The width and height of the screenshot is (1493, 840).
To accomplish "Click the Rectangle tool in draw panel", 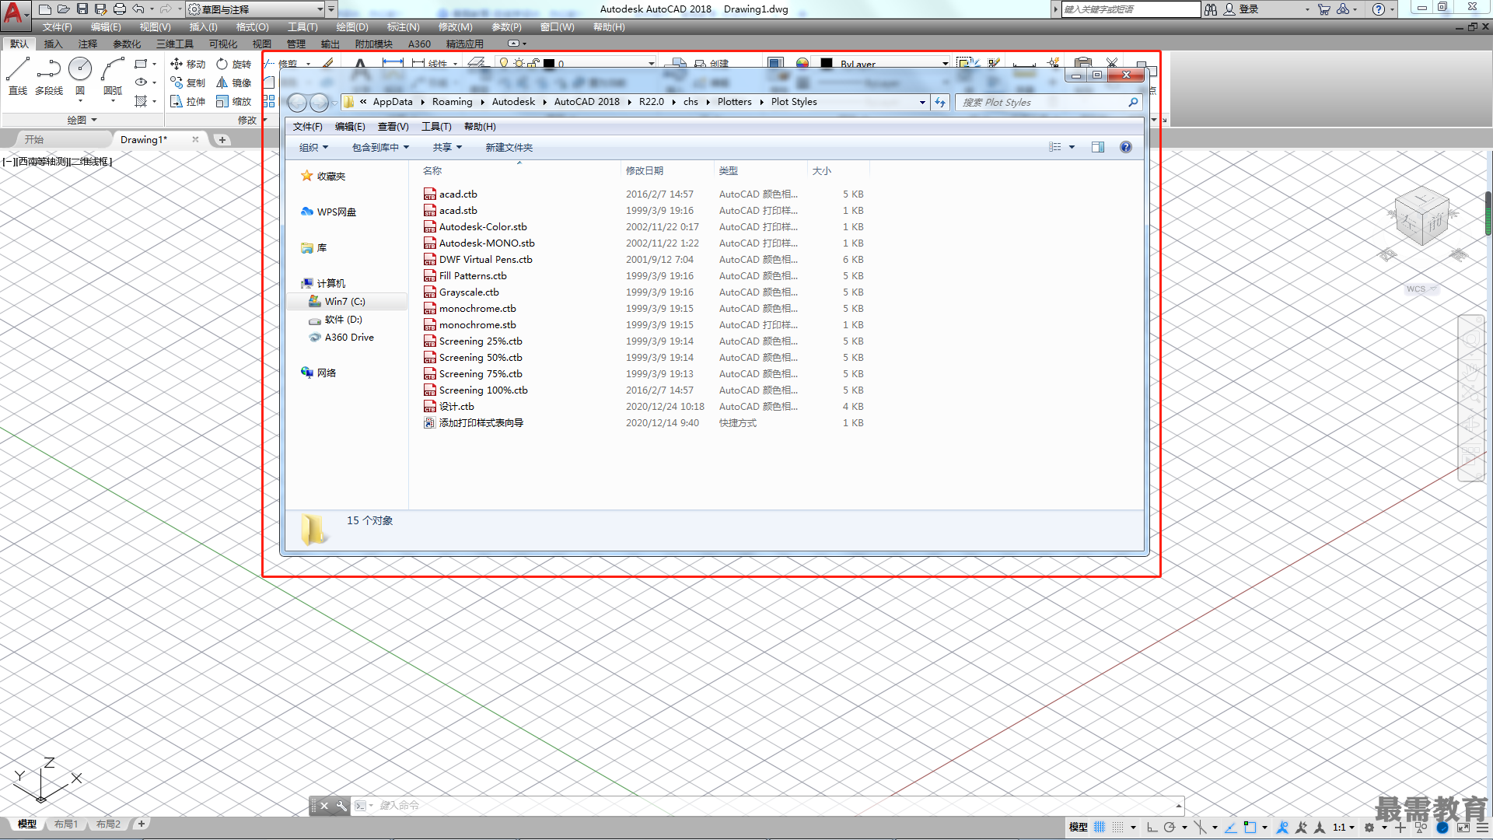I will 141,64.
